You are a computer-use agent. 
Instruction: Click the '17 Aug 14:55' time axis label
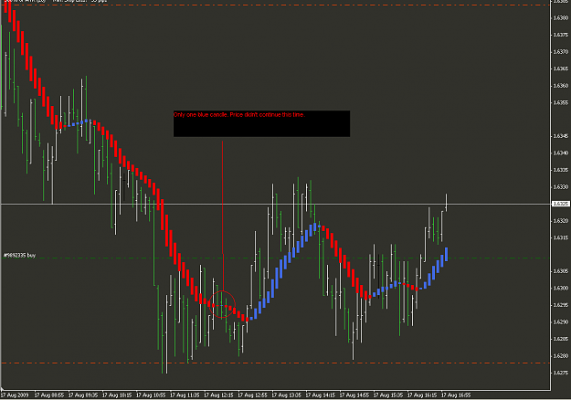(354, 395)
